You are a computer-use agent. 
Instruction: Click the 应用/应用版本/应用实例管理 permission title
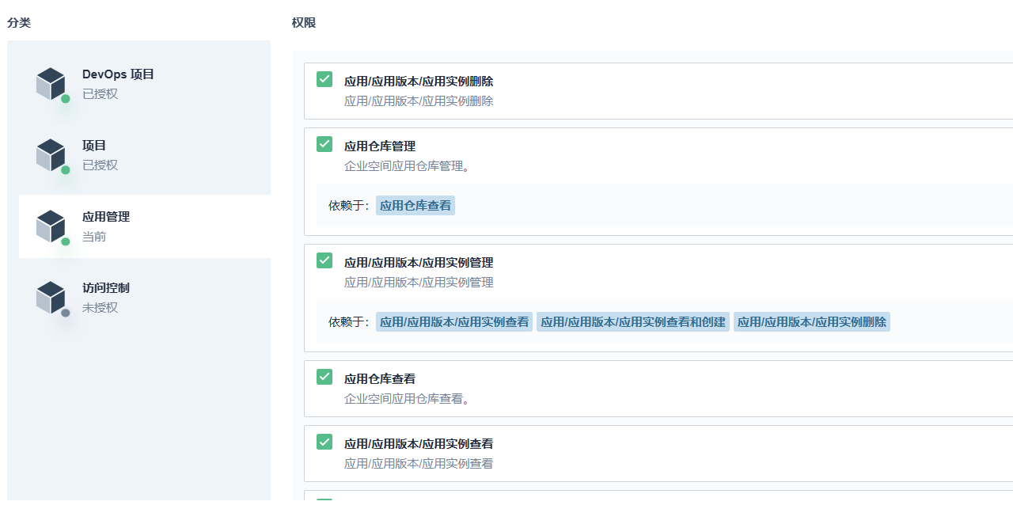(419, 263)
